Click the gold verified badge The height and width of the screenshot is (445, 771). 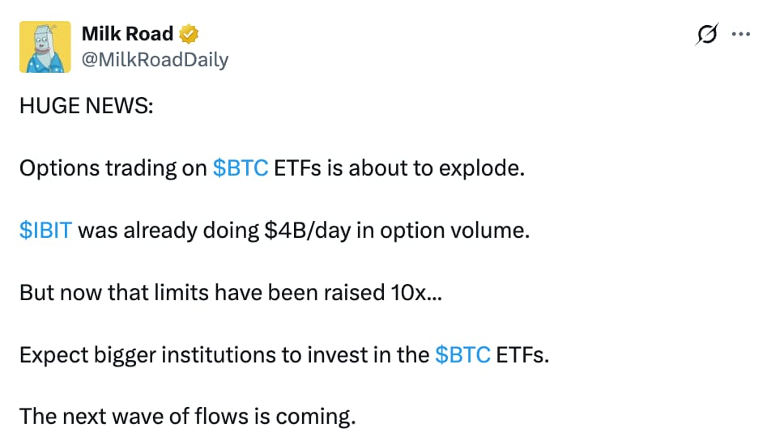(189, 34)
